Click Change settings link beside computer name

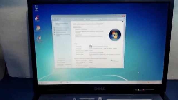116,61
